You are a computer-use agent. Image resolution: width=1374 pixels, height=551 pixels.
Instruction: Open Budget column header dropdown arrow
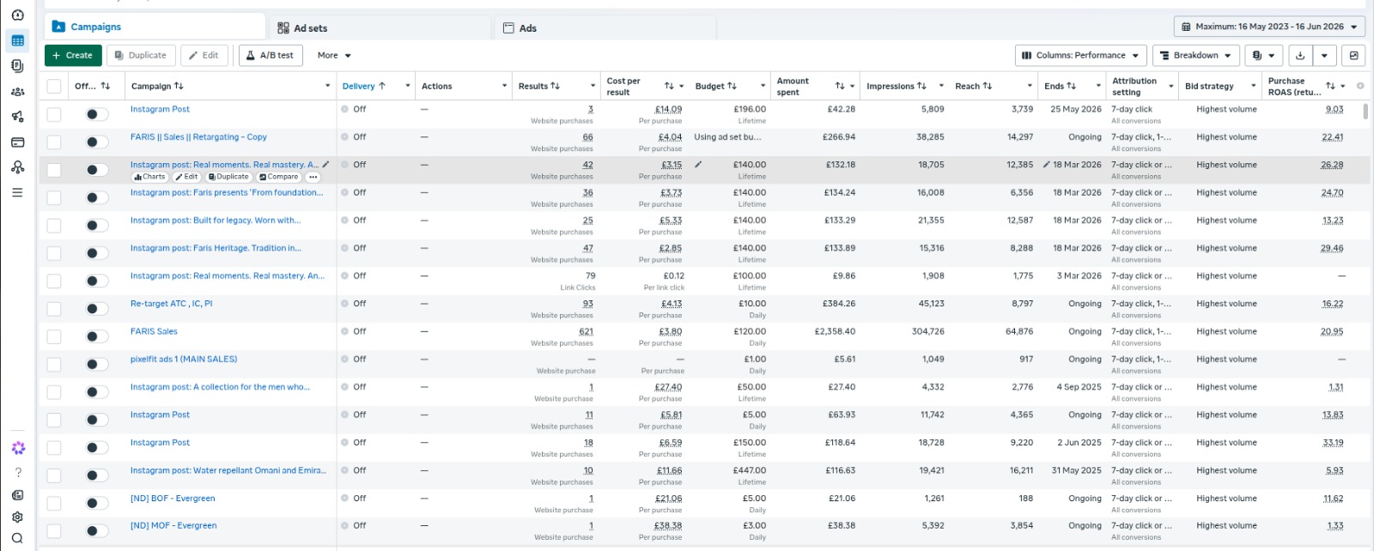click(x=763, y=86)
